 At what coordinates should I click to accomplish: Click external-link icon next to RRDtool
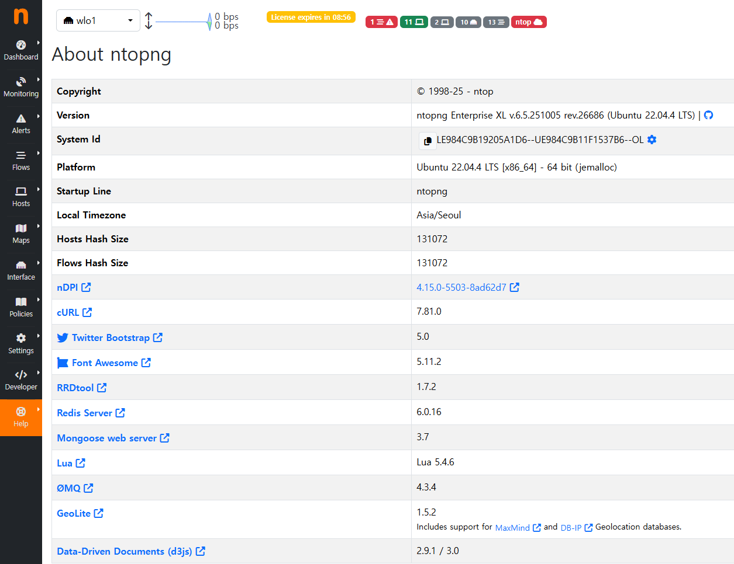pos(102,388)
